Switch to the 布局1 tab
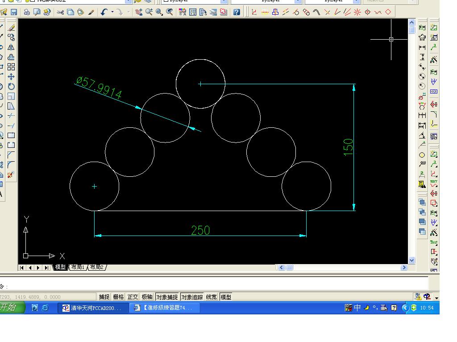The width and height of the screenshot is (457, 342). click(78, 267)
